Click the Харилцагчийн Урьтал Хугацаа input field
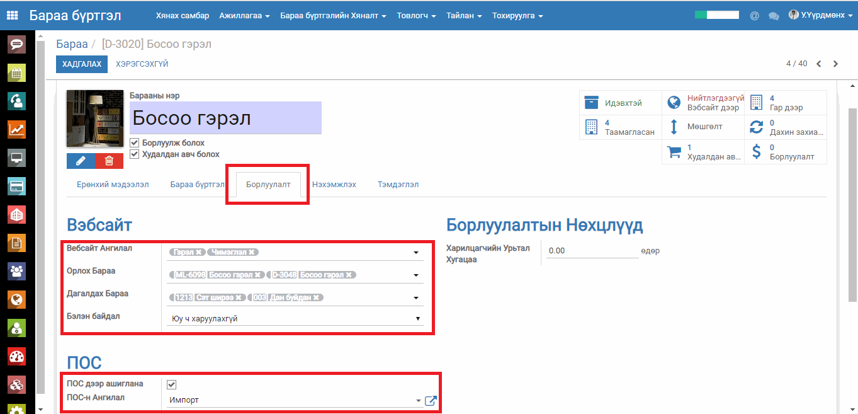Viewport: 858px width, 414px height. point(592,251)
